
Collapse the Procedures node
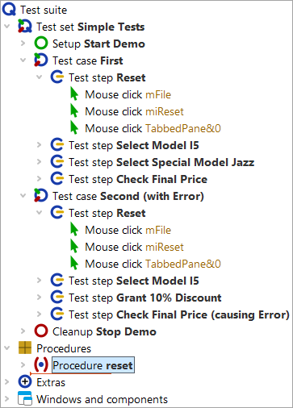click(x=7, y=348)
